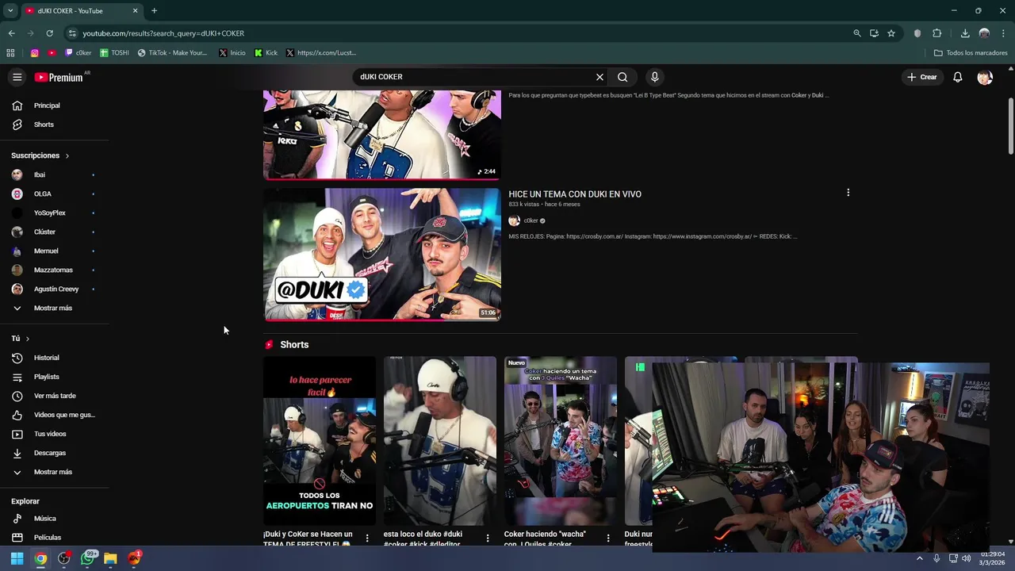Open a new browser tab
Viewport: 1015px width, 571px height.
tap(154, 10)
